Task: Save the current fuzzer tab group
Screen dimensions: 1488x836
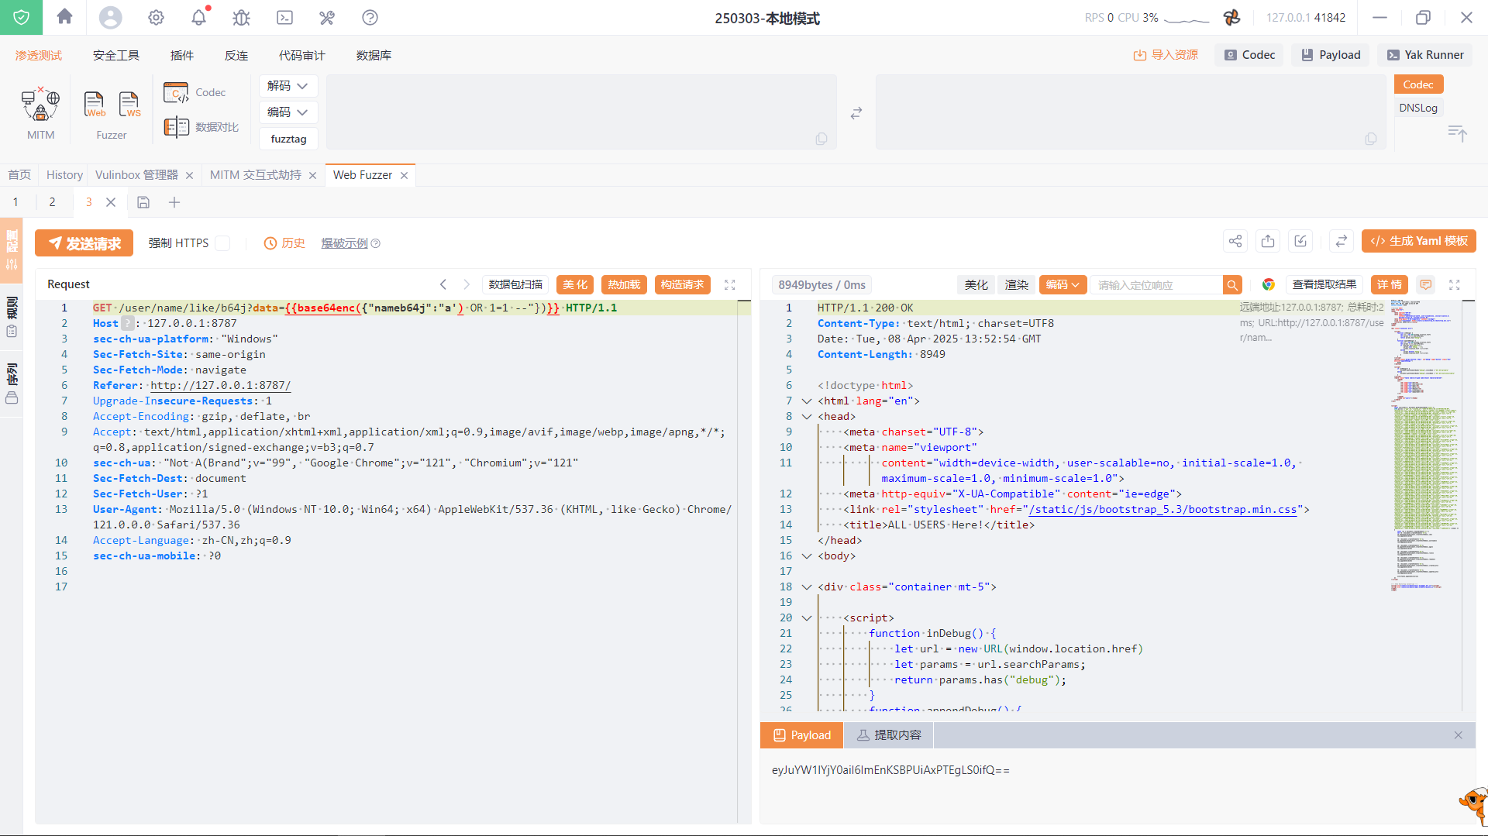Action: point(143,202)
